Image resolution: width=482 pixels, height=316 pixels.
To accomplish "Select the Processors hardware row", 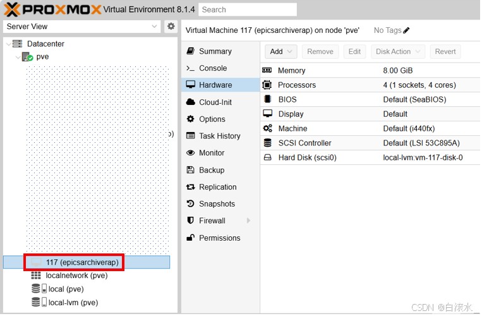I will click(370, 85).
